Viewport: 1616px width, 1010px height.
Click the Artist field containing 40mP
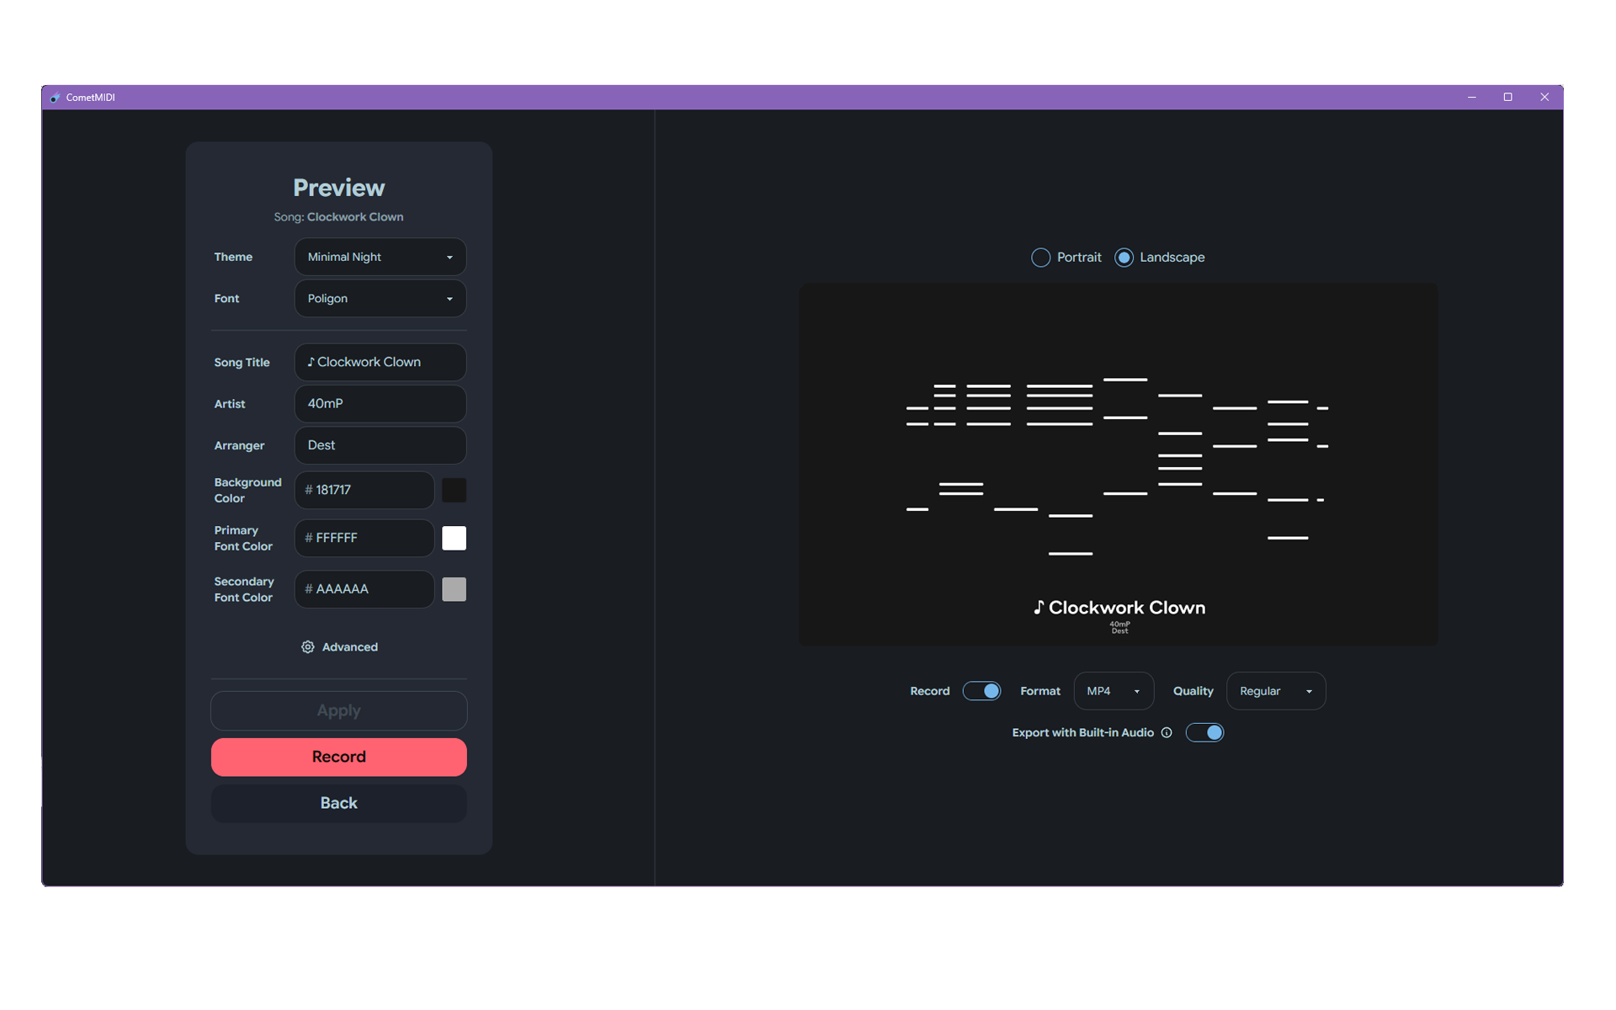click(x=380, y=404)
